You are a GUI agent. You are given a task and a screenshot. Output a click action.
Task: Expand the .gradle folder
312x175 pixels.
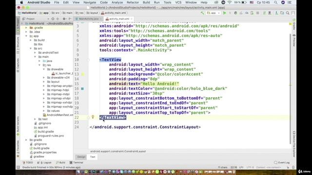[x=26, y=28]
